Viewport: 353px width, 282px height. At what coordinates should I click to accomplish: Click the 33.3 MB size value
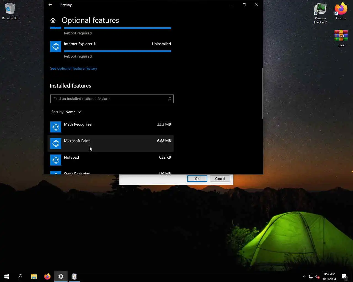(164, 124)
